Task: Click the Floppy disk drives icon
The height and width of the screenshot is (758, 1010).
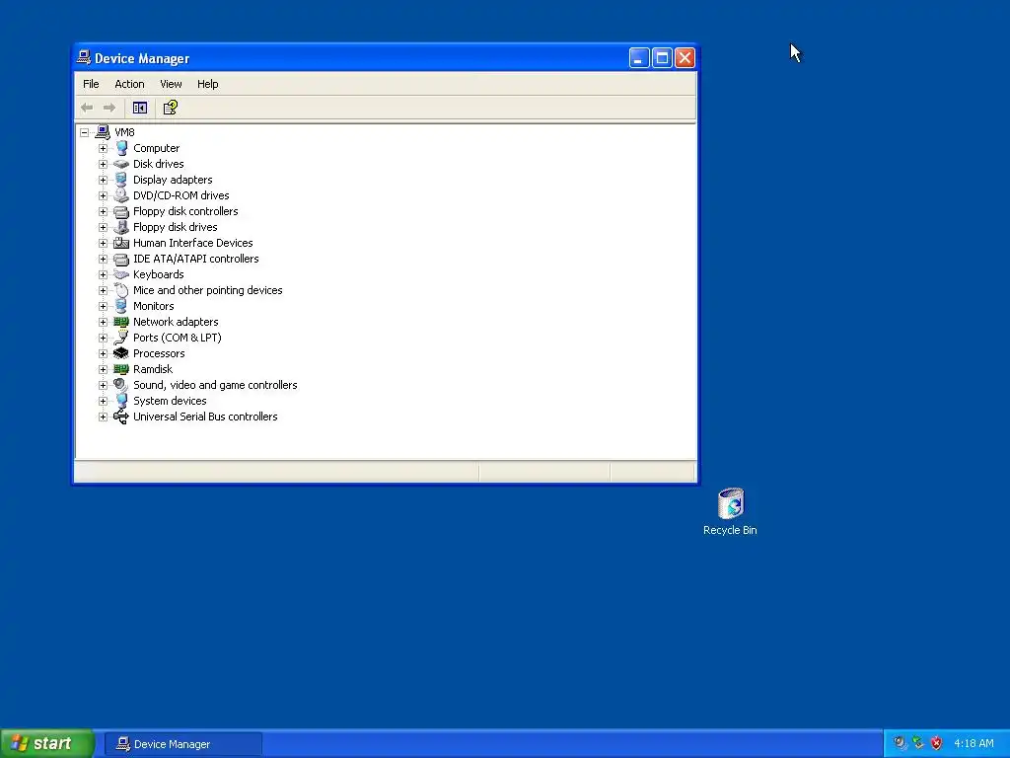Action: (121, 227)
